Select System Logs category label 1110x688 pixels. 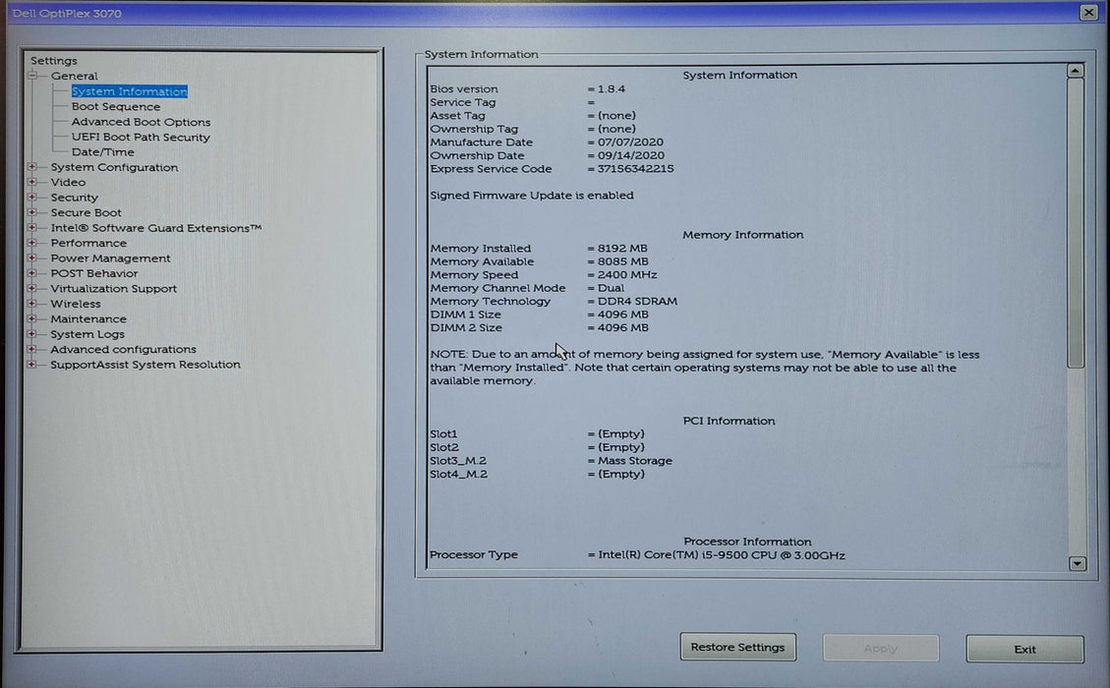88,334
